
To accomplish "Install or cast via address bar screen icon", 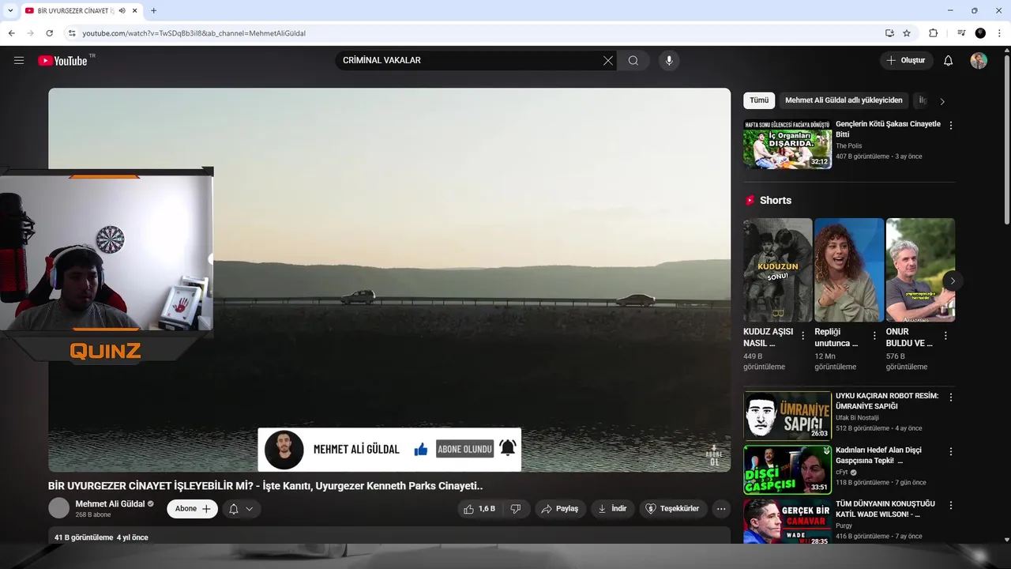I will click(889, 33).
